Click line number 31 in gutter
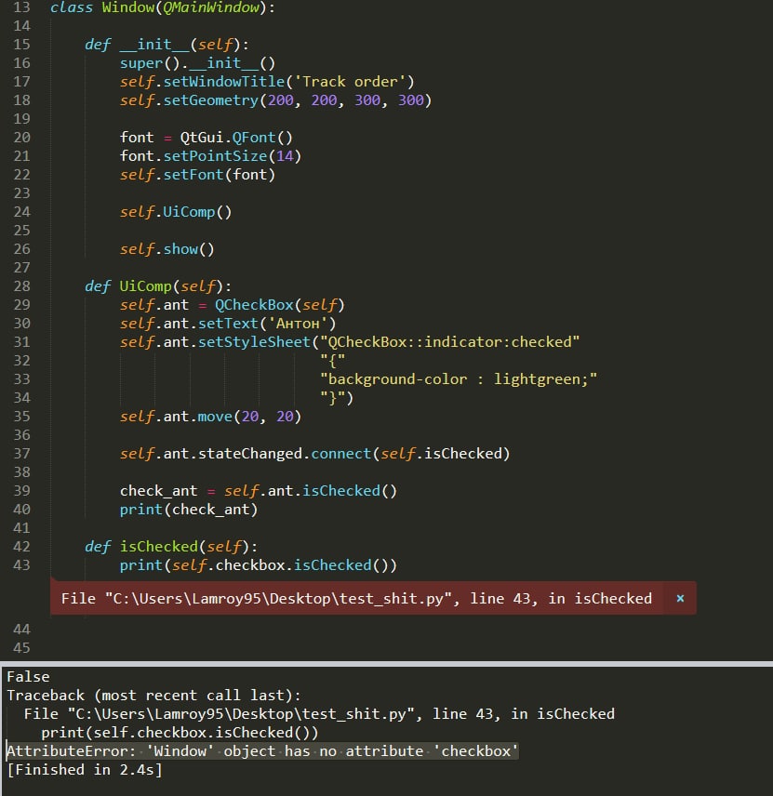This screenshot has height=796, width=773. tap(21, 342)
